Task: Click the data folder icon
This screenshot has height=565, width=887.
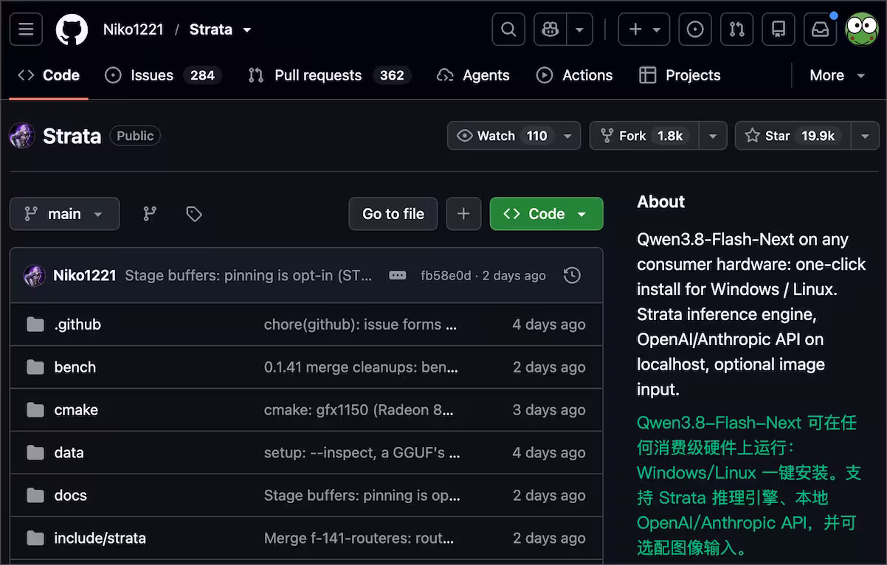Action: coord(35,453)
